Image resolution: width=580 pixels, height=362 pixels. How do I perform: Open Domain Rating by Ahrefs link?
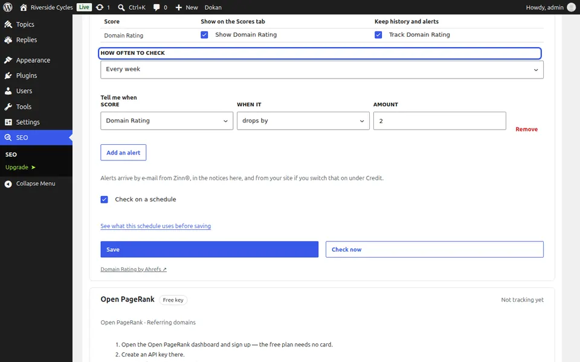pyautogui.click(x=134, y=269)
